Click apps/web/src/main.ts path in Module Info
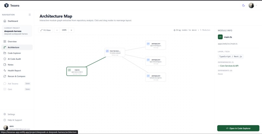The image size is (262, 134). click(x=228, y=44)
